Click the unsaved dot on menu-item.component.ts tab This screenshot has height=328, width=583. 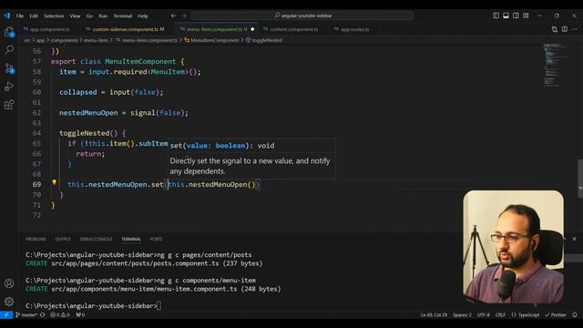tap(252, 29)
